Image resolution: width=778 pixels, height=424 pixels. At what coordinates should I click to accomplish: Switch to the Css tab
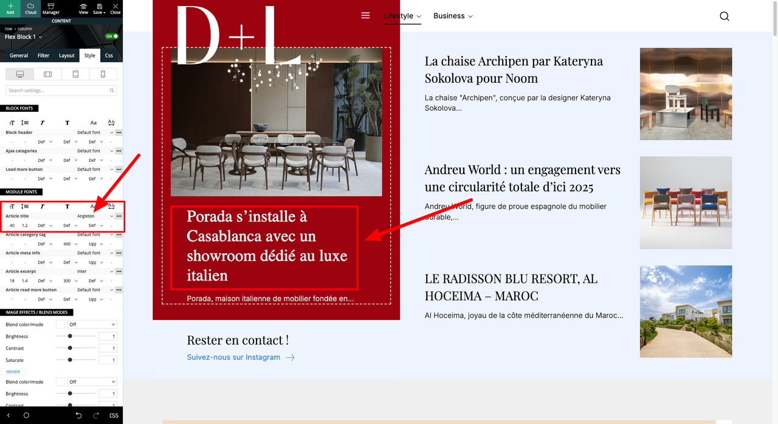(109, 55)
